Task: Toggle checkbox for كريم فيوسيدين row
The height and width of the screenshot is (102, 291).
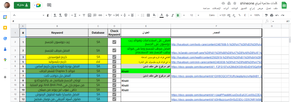Action: click(114, 57)
